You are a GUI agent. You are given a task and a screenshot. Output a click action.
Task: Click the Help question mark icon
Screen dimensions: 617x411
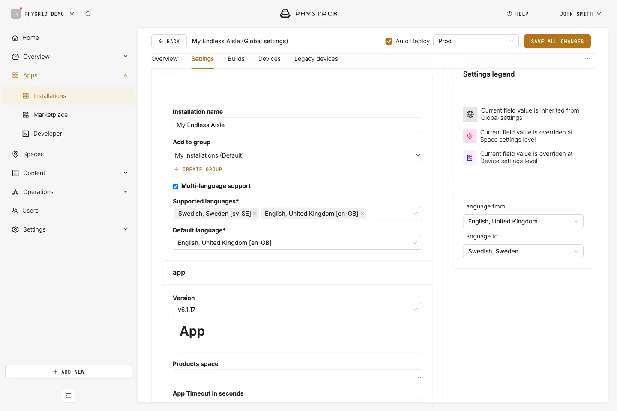(509, 14)
